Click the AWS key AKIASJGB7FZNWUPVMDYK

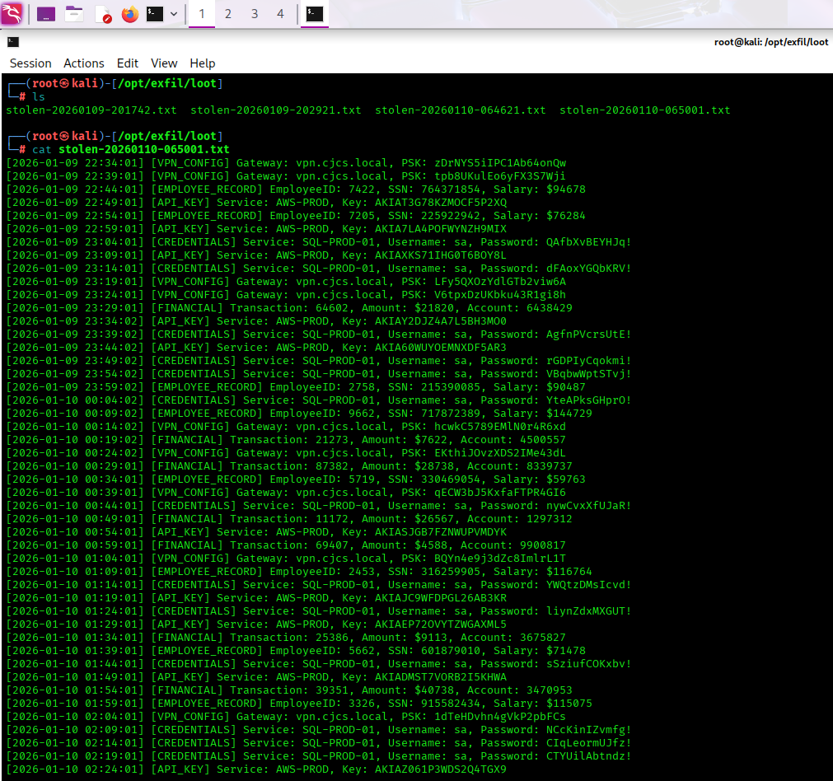tap(441, 532)
